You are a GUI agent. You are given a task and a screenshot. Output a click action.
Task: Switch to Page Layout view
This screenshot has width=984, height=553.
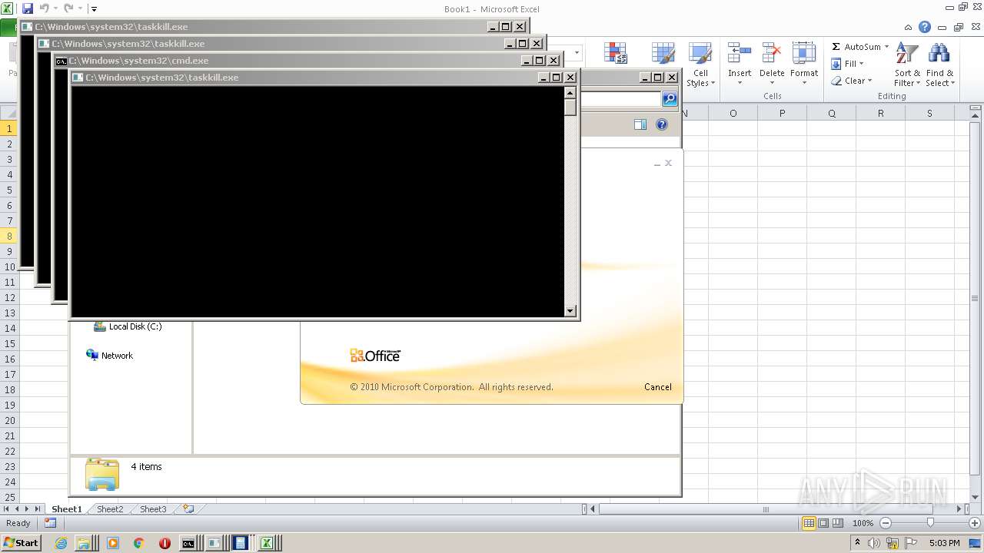coord(823,523)
